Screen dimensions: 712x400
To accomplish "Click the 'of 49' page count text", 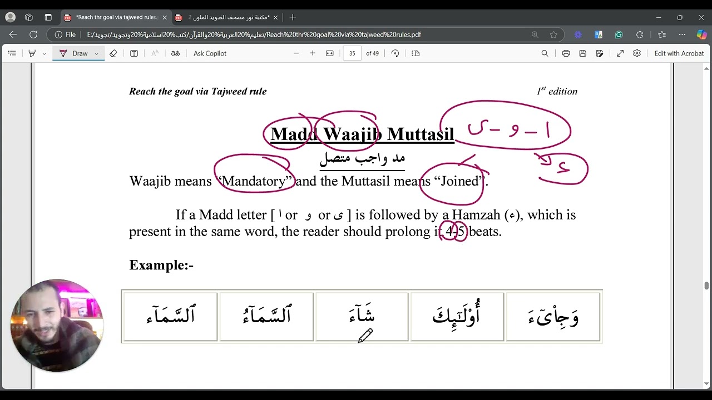I will point(372,53).
